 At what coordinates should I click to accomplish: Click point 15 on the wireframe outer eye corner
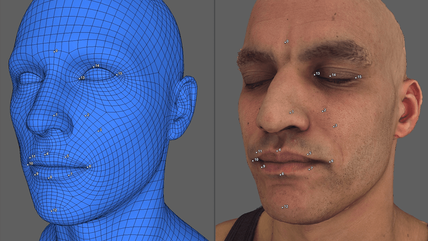pyautogui.click(x=117, y=75)
